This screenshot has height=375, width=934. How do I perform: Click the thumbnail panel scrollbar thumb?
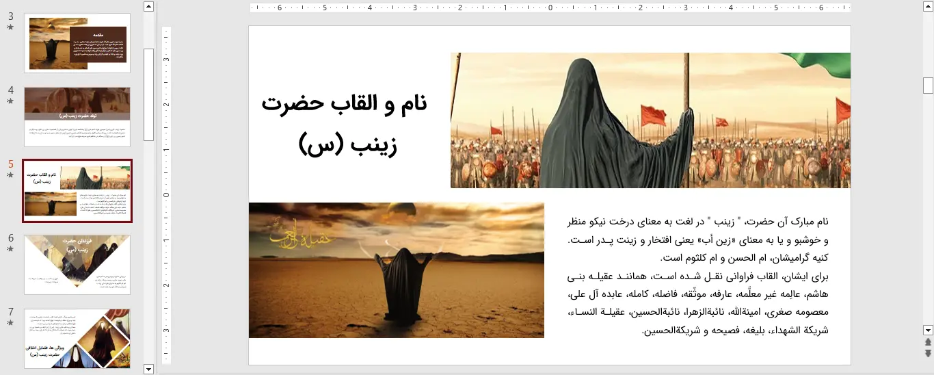tap(148, 94)
